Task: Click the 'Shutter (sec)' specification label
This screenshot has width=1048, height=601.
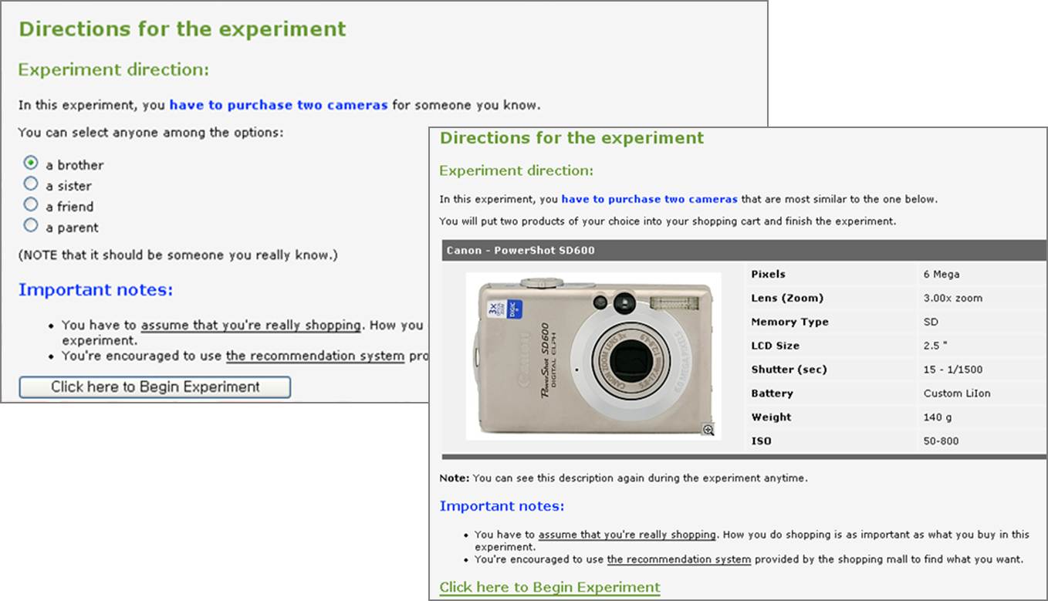Action: pyautogui.click(x=789, y=370)
